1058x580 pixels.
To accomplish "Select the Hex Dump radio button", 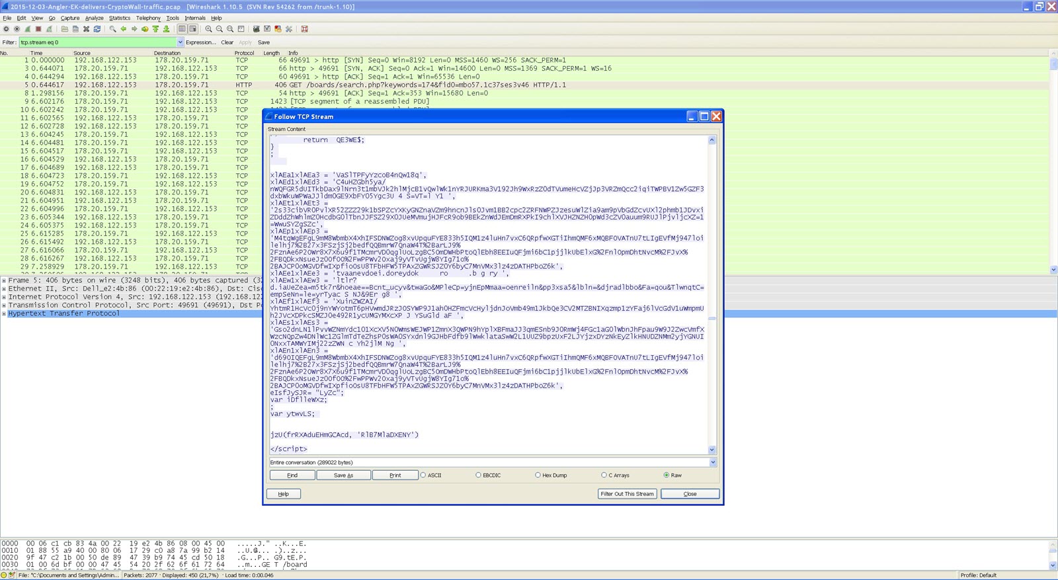I will (x=538, y=475).
